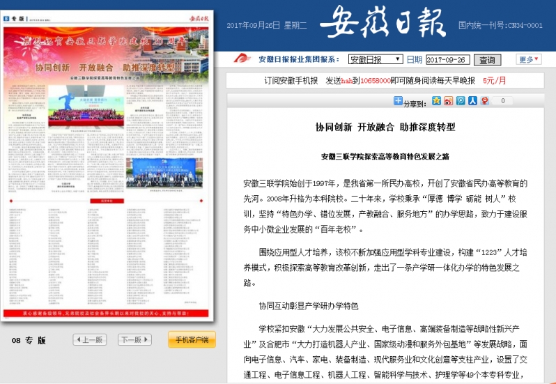
Task: Click the orange 手机客户端 button
Action: click(x=192, y=339)
